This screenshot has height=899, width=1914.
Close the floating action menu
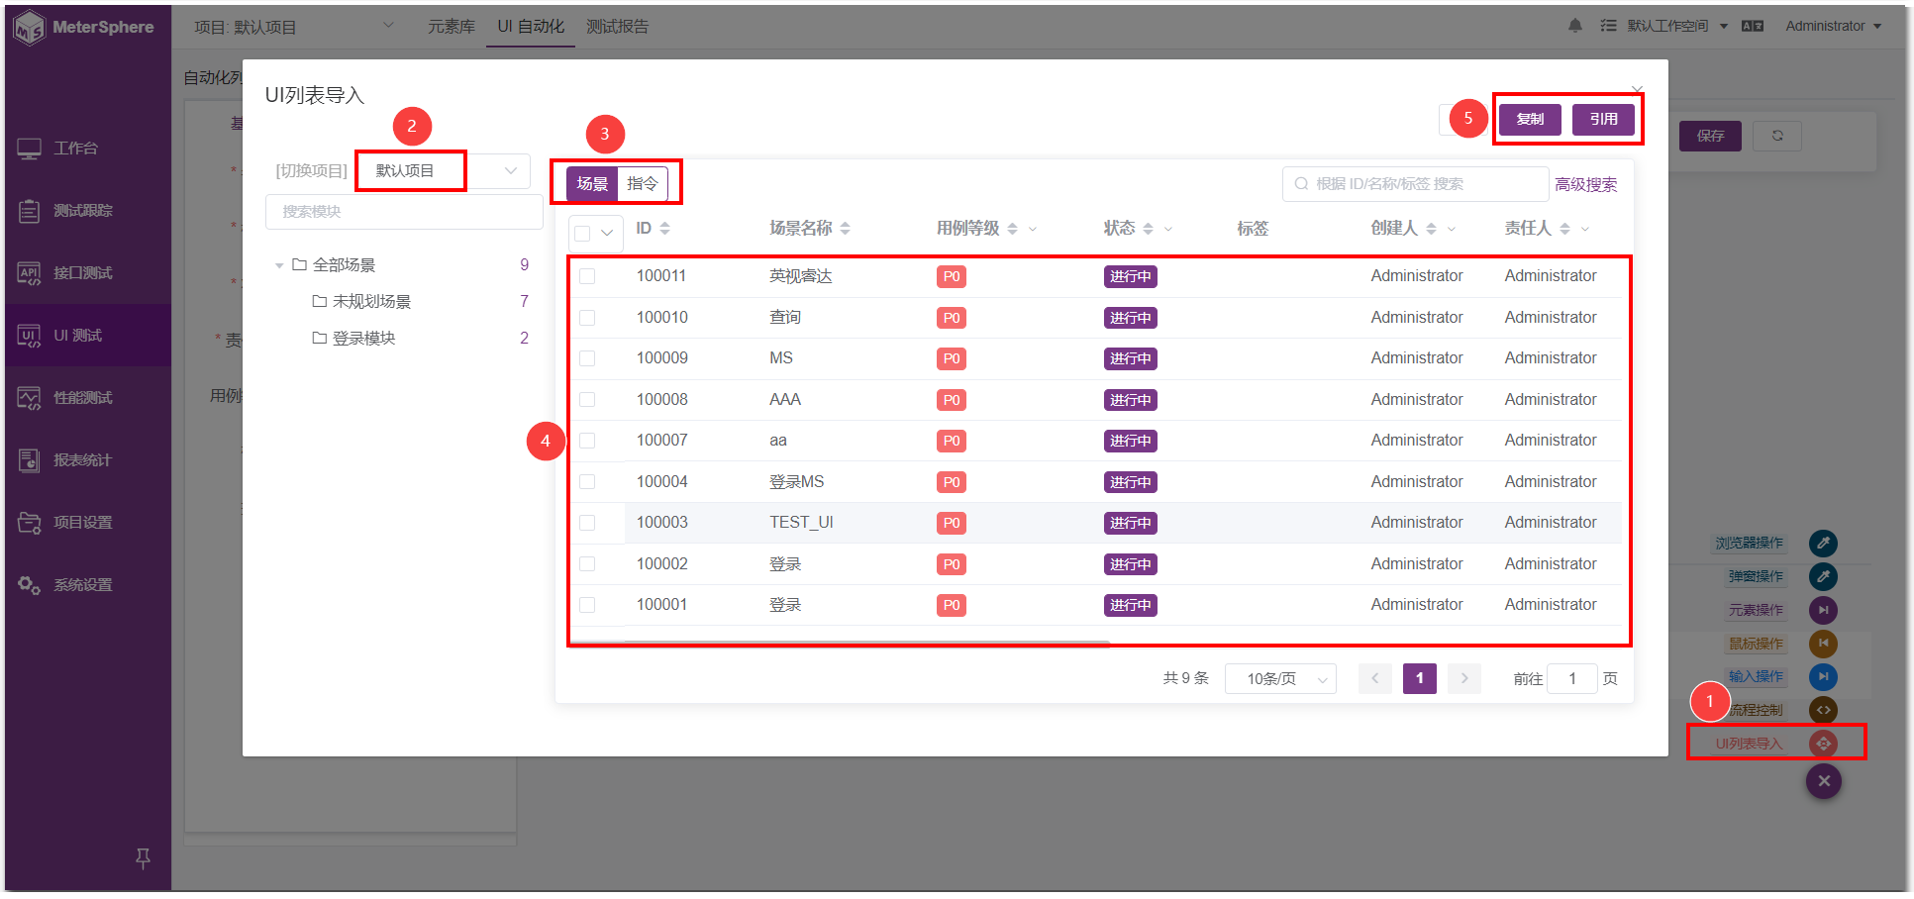tap(1823, 781)
